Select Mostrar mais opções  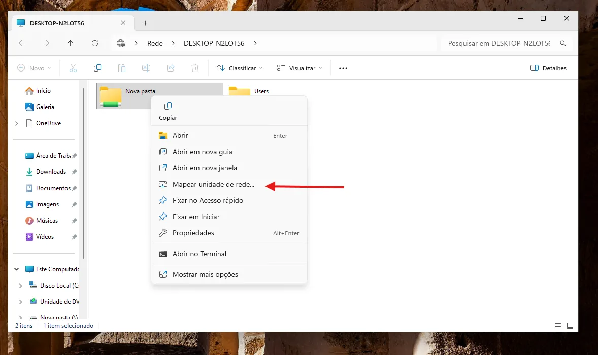(x=230, y=275)
